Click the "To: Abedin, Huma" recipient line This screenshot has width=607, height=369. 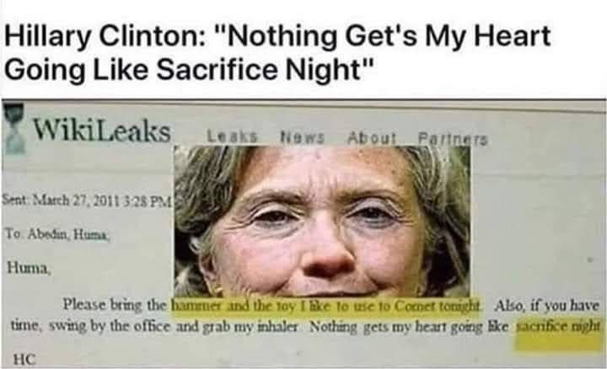(57, 234)
